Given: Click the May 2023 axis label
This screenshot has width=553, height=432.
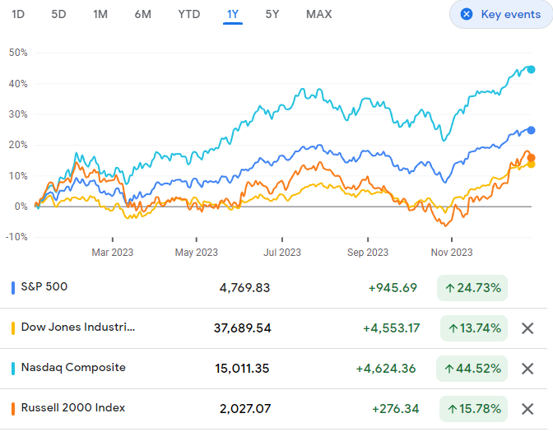Looking at the screenshot, I should tap(197, 253).
